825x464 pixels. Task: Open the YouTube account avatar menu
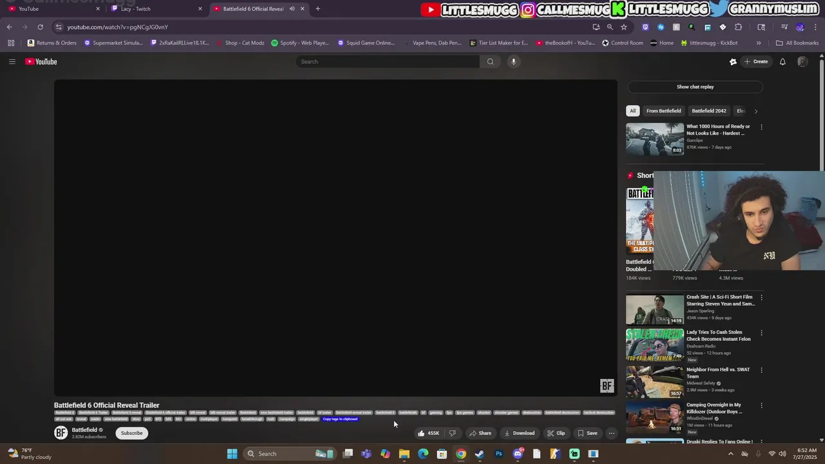(x=802, y=61)
